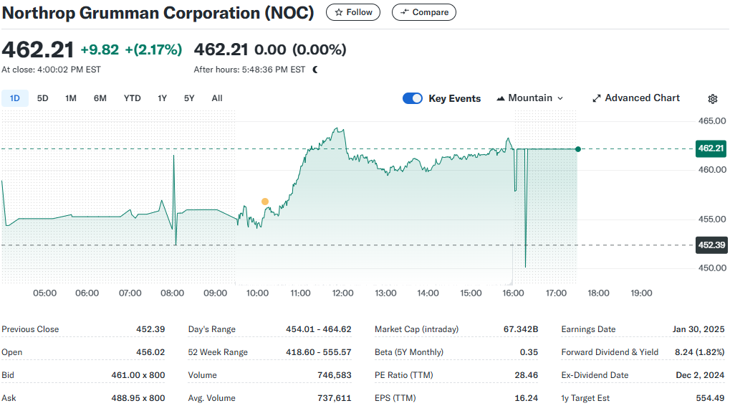This screenshot has width=730, height=411.
Task: Click the +9.82 price change figure
Action: 100,49
